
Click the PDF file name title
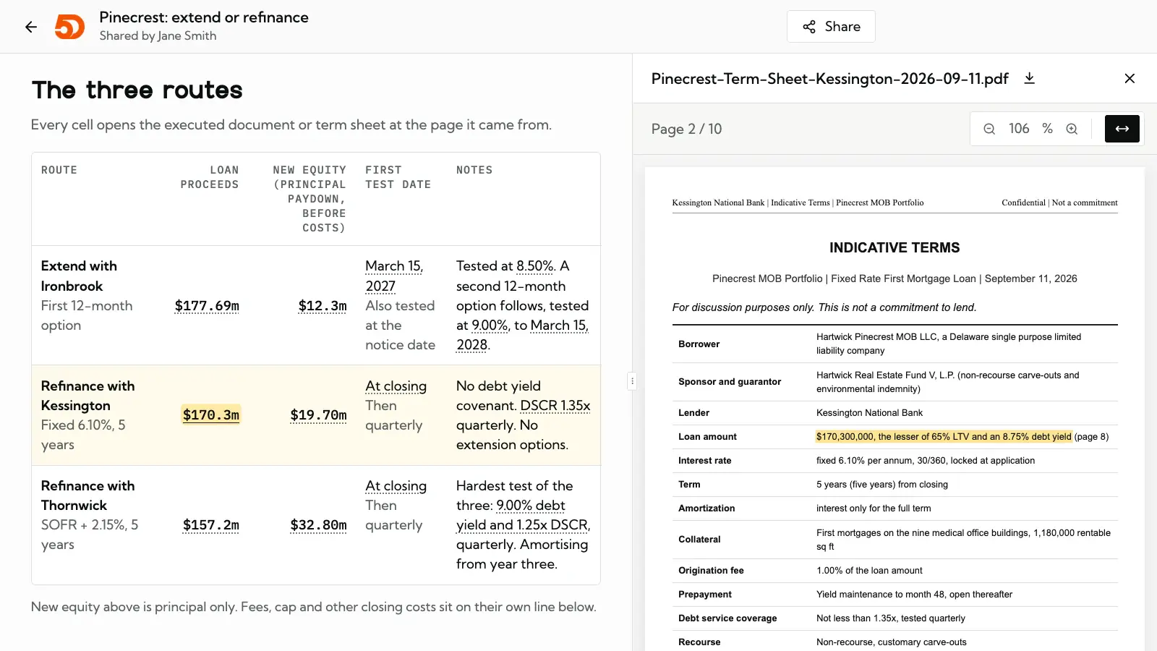click(829, 78)
